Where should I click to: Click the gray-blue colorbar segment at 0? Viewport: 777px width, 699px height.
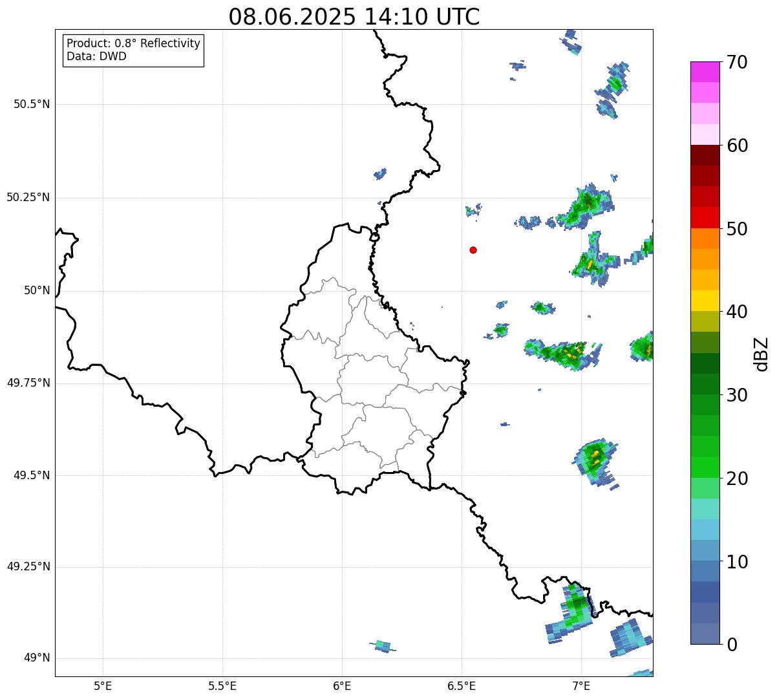coord(705,634)
